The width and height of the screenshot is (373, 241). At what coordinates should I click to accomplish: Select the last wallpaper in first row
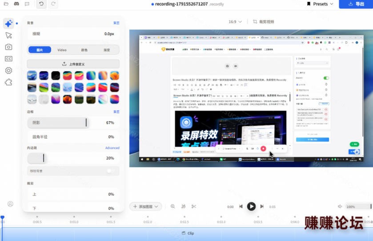115,76
